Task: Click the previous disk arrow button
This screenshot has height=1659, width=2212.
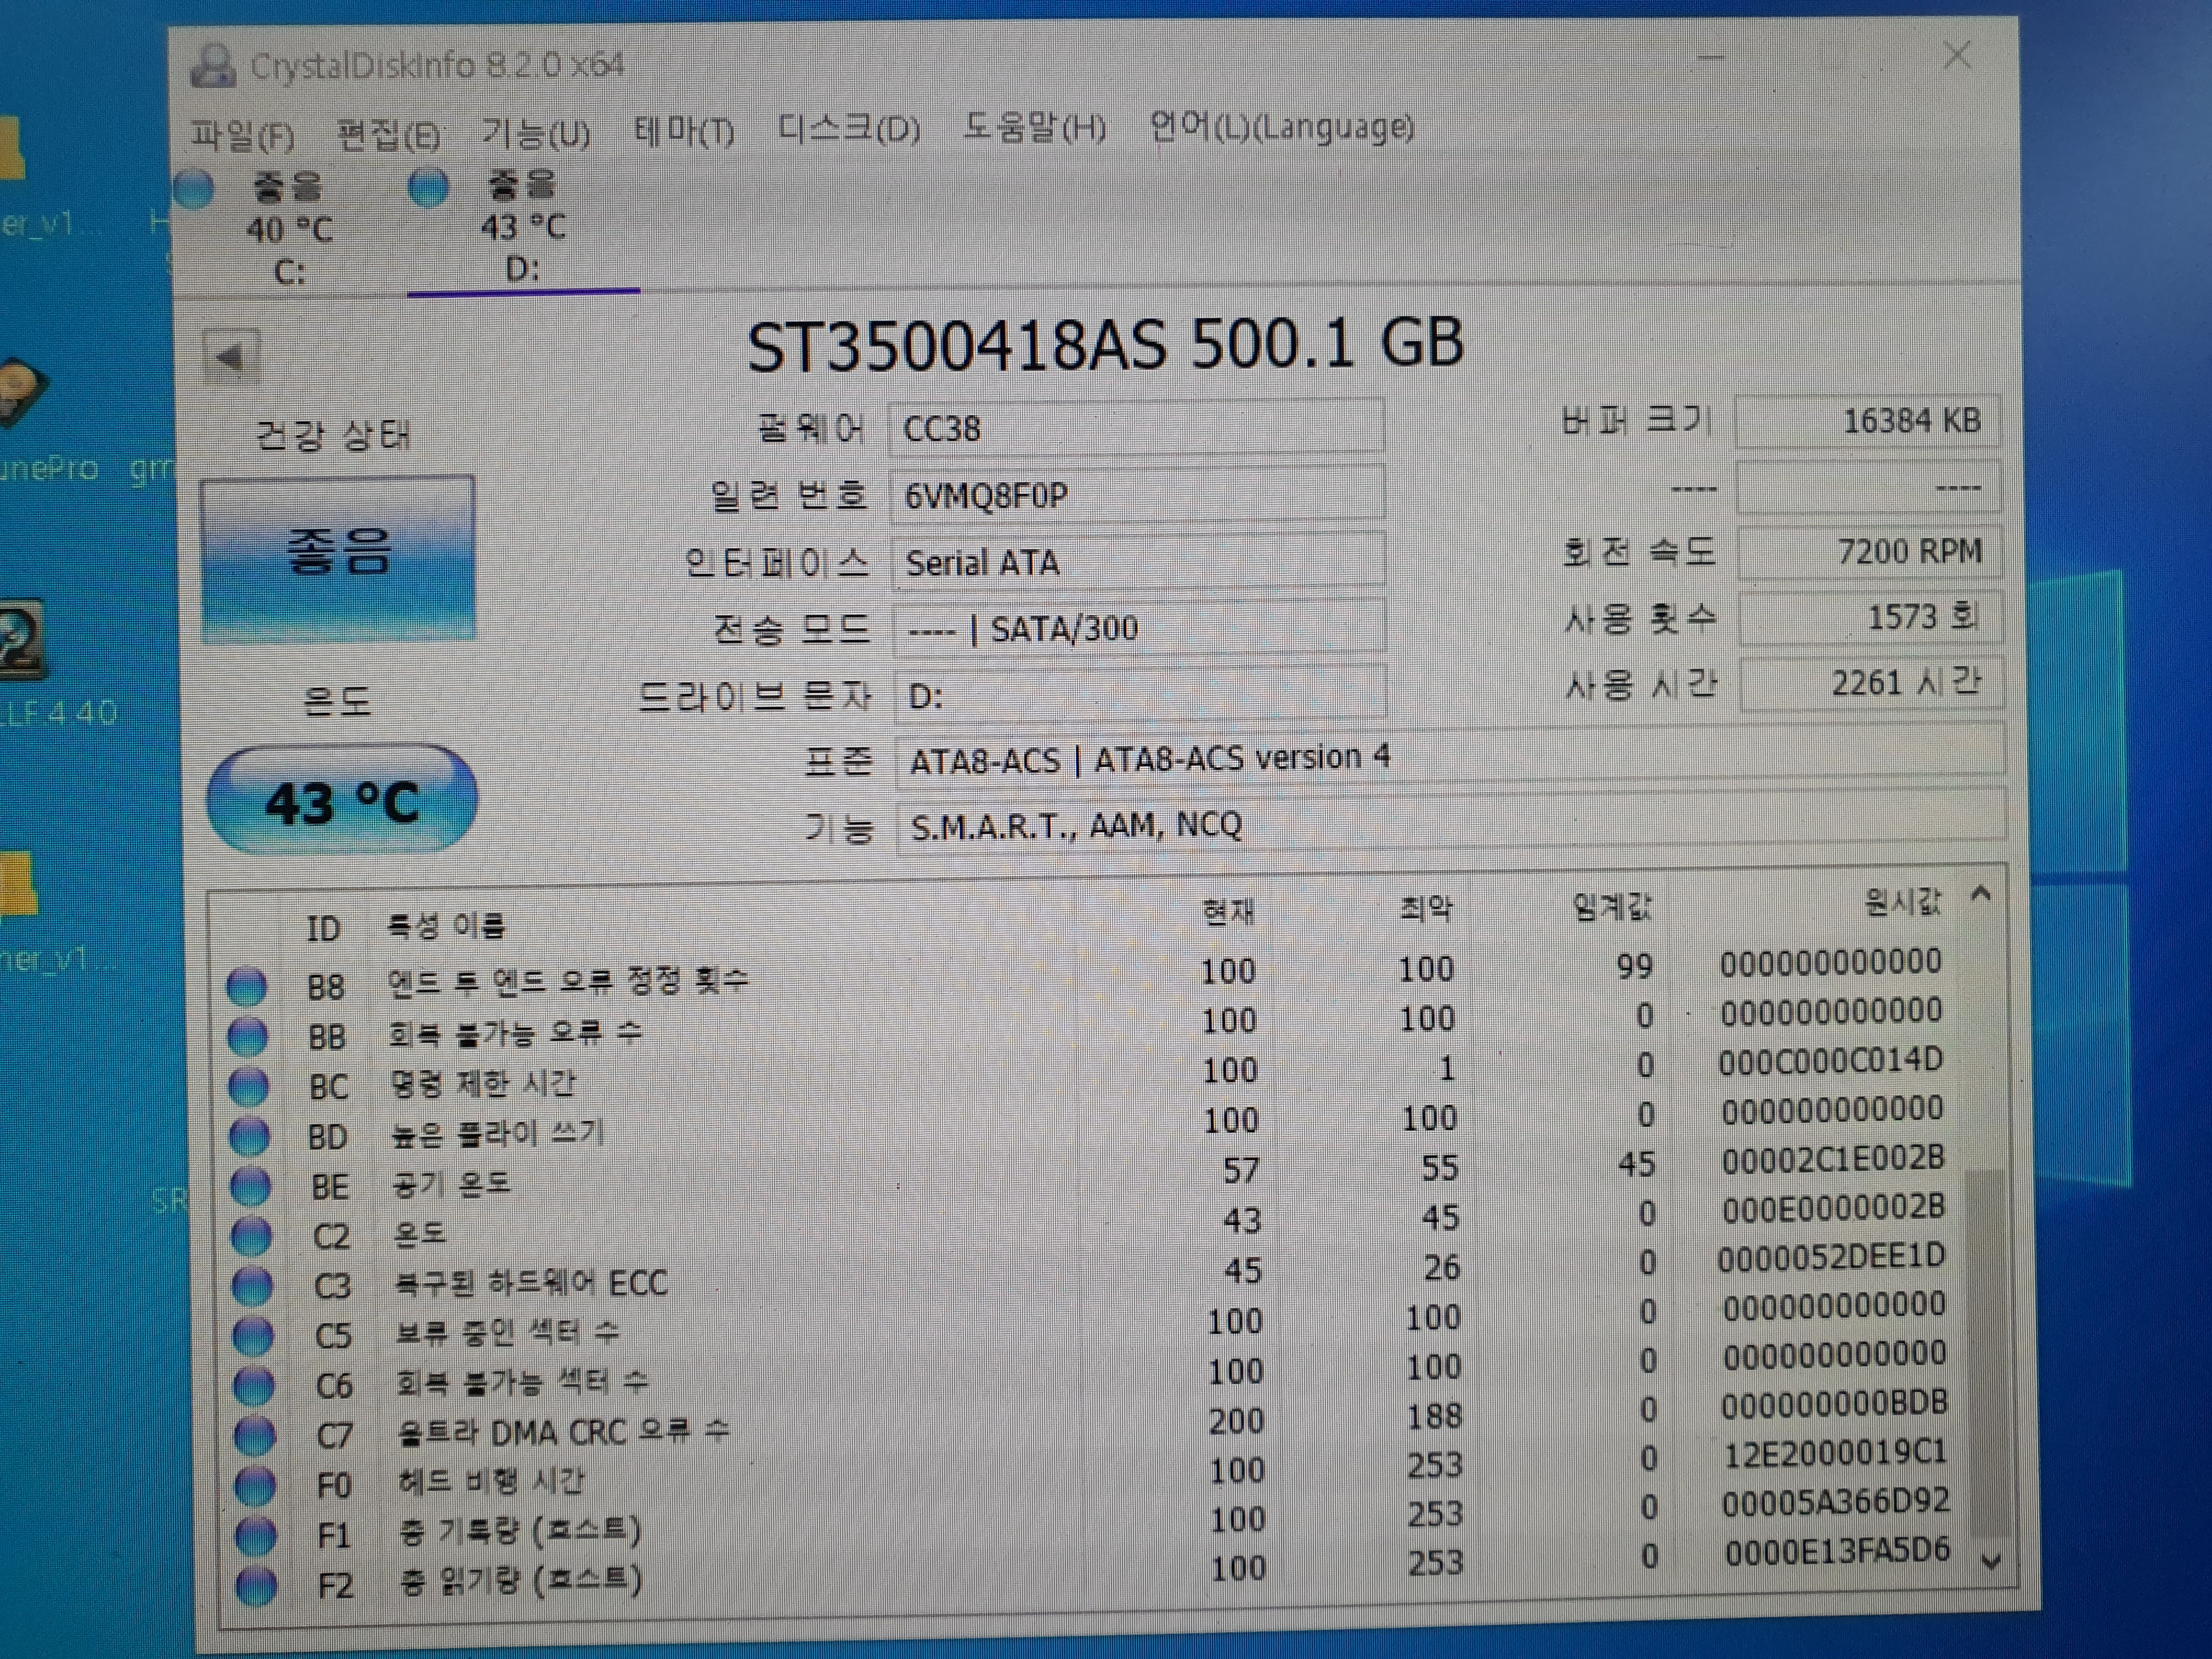Action: tap(231, 357)
